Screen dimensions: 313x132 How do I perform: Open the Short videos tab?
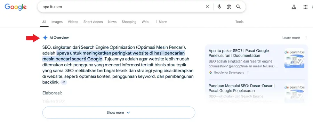(93, 22)
